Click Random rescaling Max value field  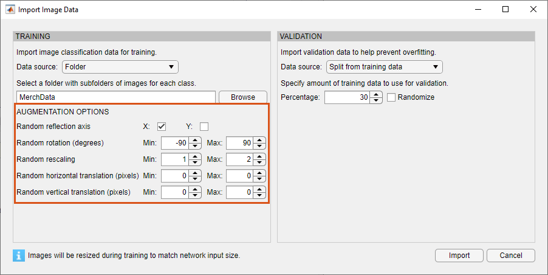click(x=240, y=159)
